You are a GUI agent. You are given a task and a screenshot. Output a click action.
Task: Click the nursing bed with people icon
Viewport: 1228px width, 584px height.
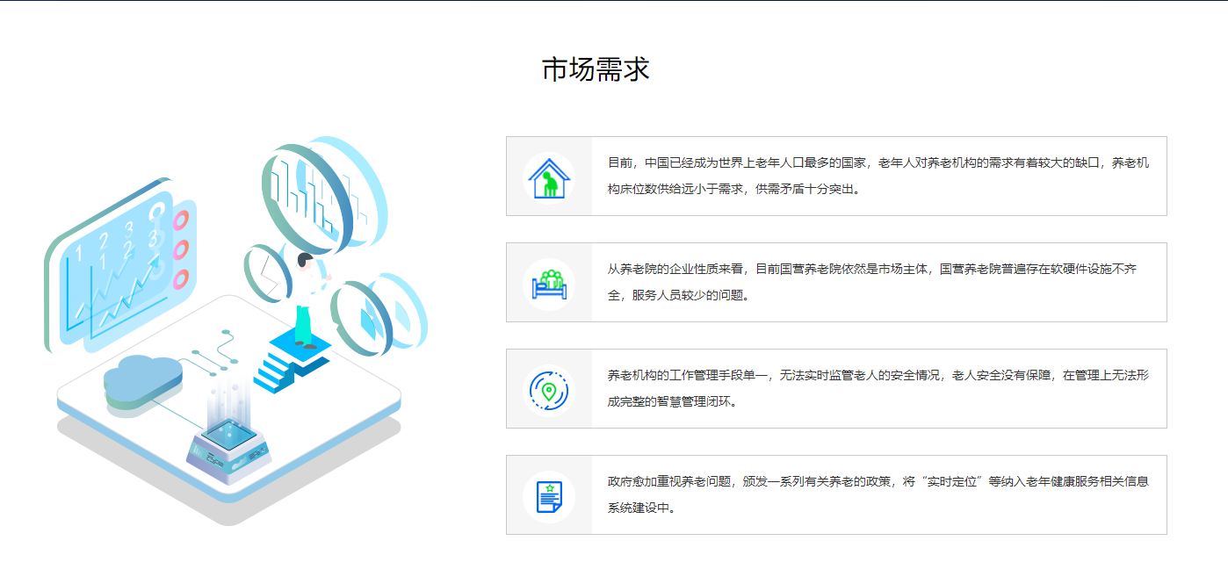tap(549, 283)
